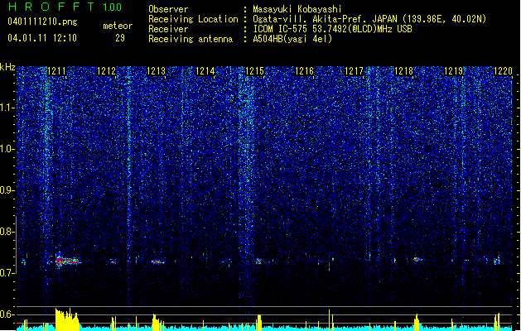Click the meteor echo after 1218
This screenshot has height=331, width=521.
[x=417, y=259]
